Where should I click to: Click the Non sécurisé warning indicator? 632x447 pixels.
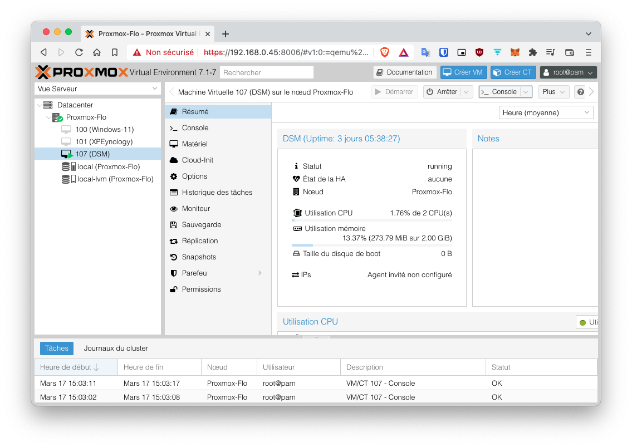[163, 52]
